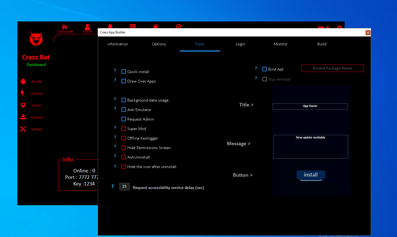The image size is (397, 237).
Task: Open the Studio icon in sidebar
Action: tap(23, 105)
